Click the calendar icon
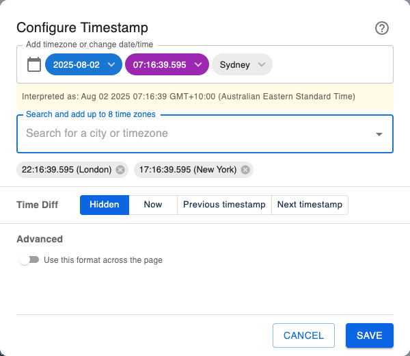The height and width of the screenshot is (356, 410). pos(34,64)
